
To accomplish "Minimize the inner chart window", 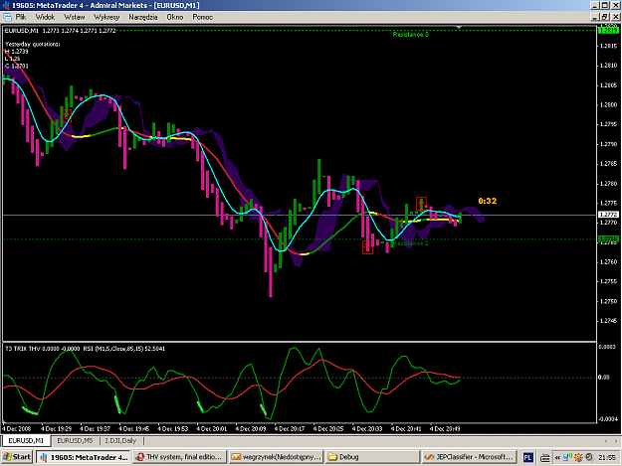I will pyautogui.click(x=594, y=17).
